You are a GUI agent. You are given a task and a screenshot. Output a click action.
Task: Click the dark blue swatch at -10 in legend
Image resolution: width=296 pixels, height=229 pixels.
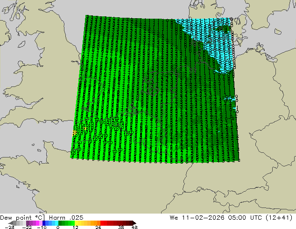click(x=44, y=223)
